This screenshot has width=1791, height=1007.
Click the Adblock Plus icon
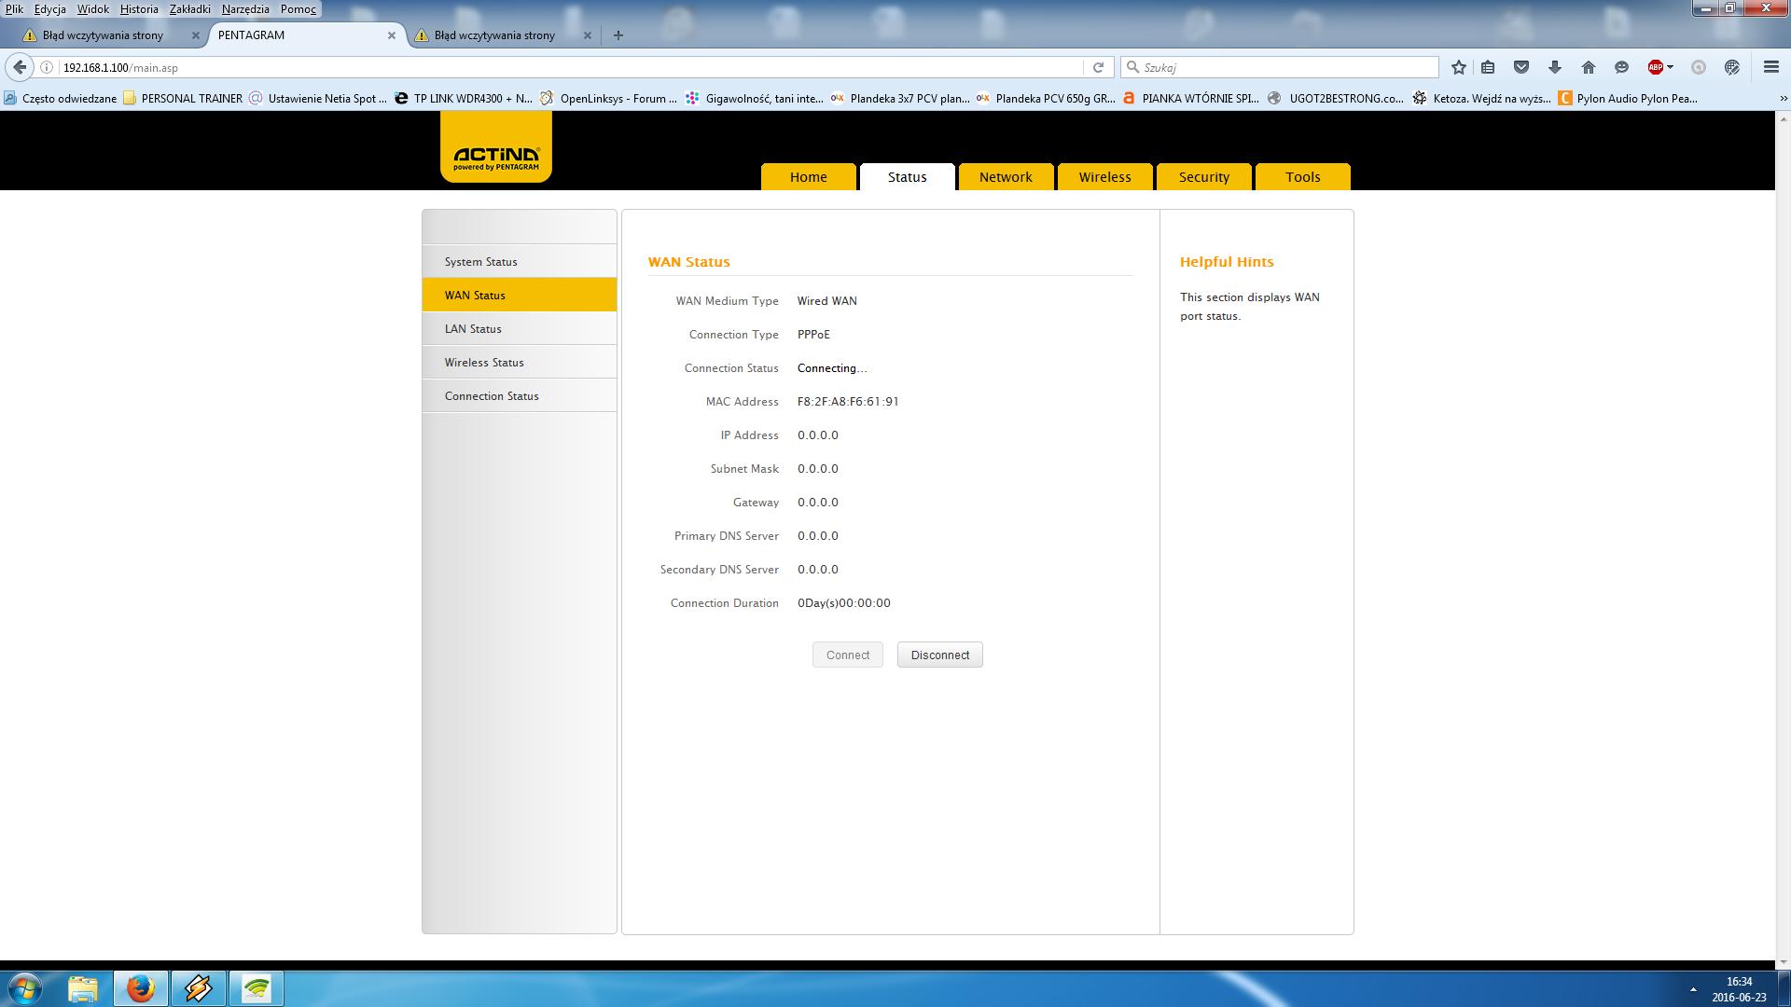click(x=1655, y=67)
